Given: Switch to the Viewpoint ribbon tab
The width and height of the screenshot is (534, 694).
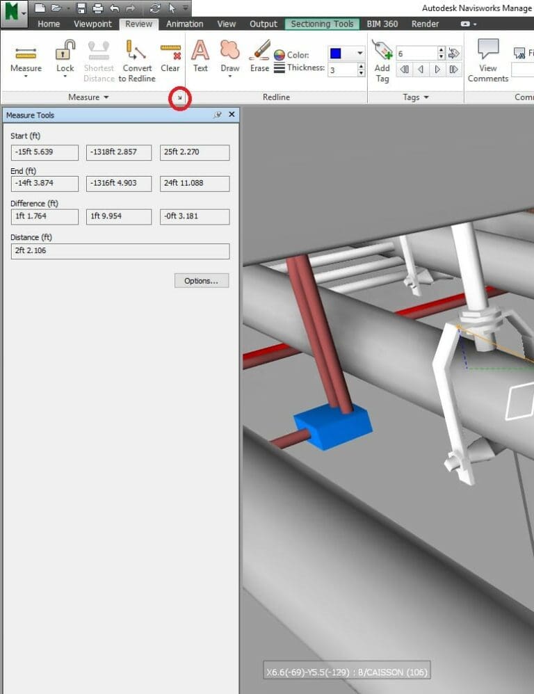Looking at the screenshot, I should 92,24.
